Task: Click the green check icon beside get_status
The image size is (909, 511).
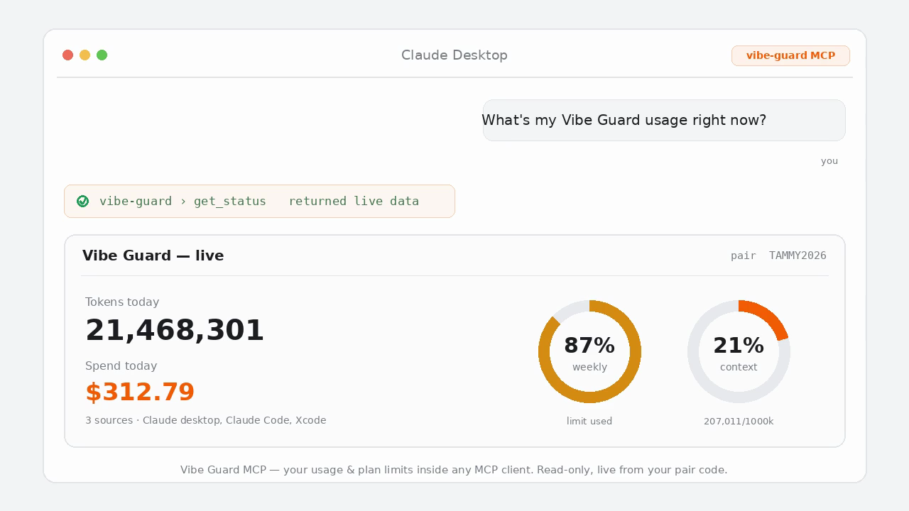Action: pos(83,201)
